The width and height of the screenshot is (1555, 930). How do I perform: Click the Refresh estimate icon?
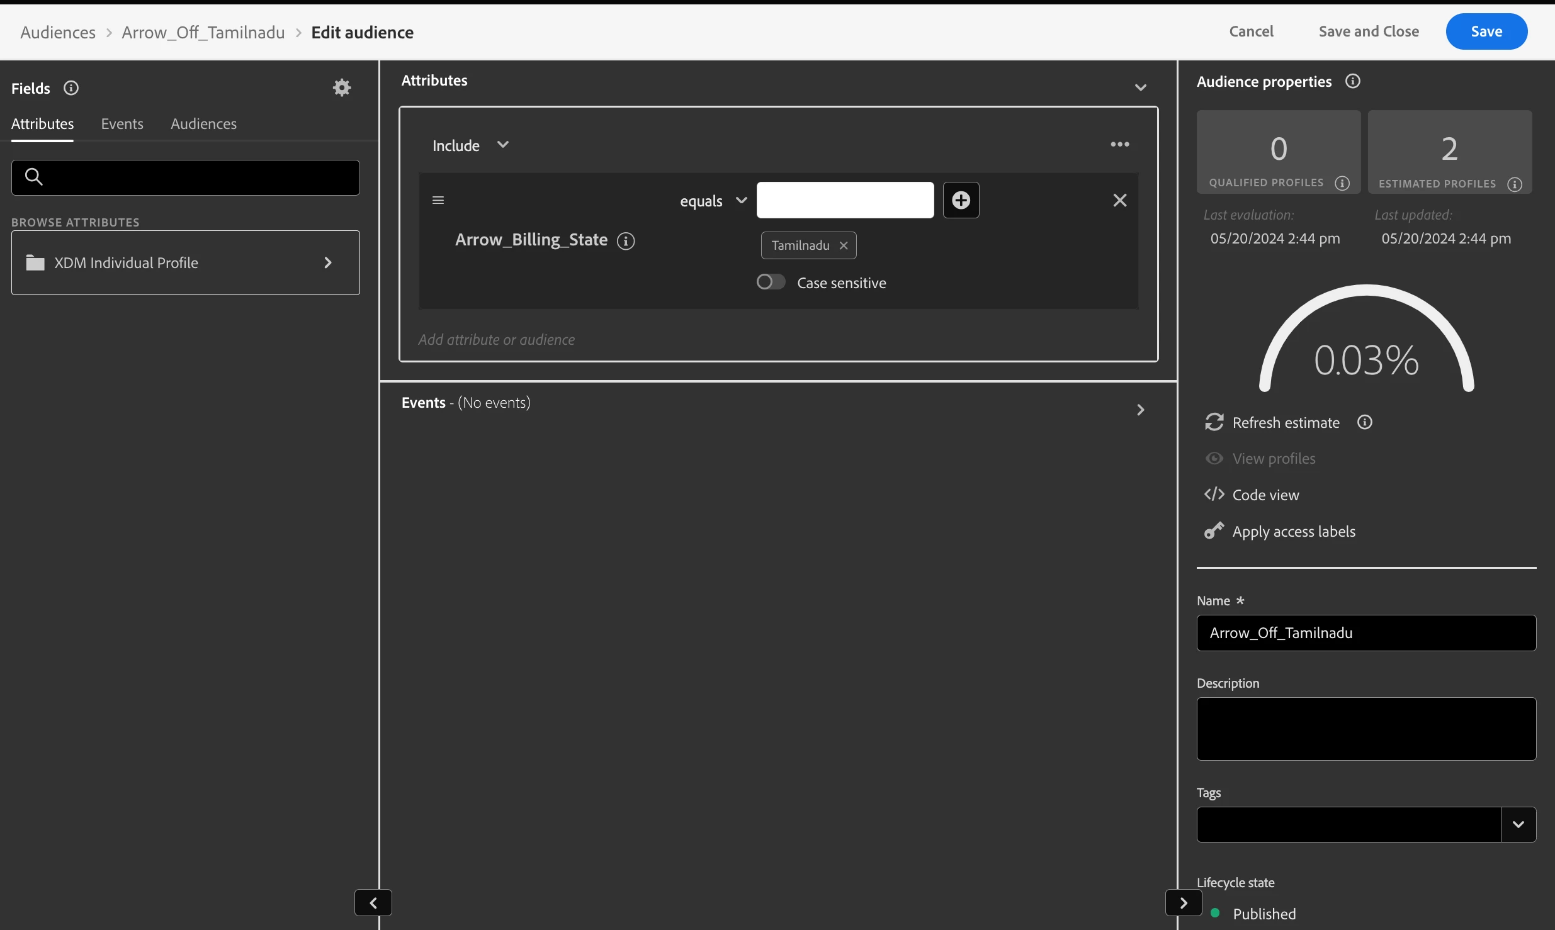tap(1214, 422)
